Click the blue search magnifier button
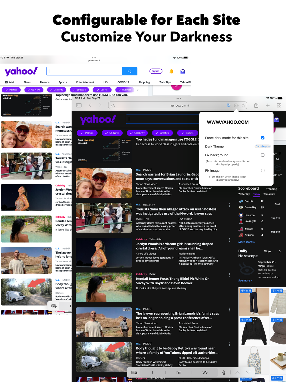286x382 pixels. tap(130, 71)
